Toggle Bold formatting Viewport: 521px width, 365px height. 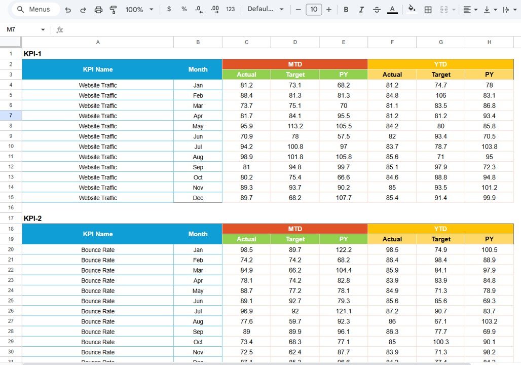[346, 10]
